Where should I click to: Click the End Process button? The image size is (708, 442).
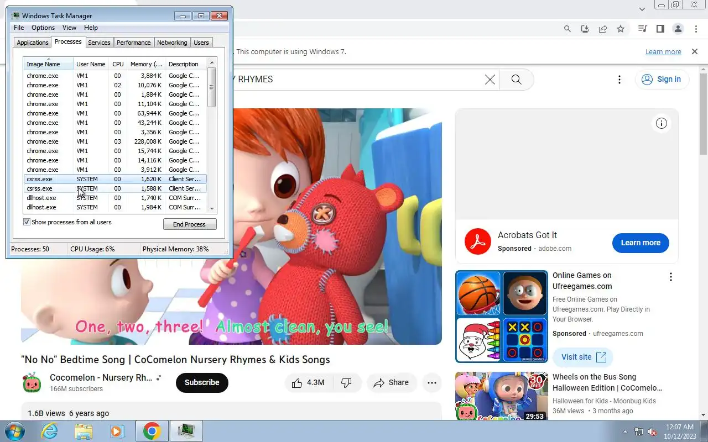click(190, 224)
